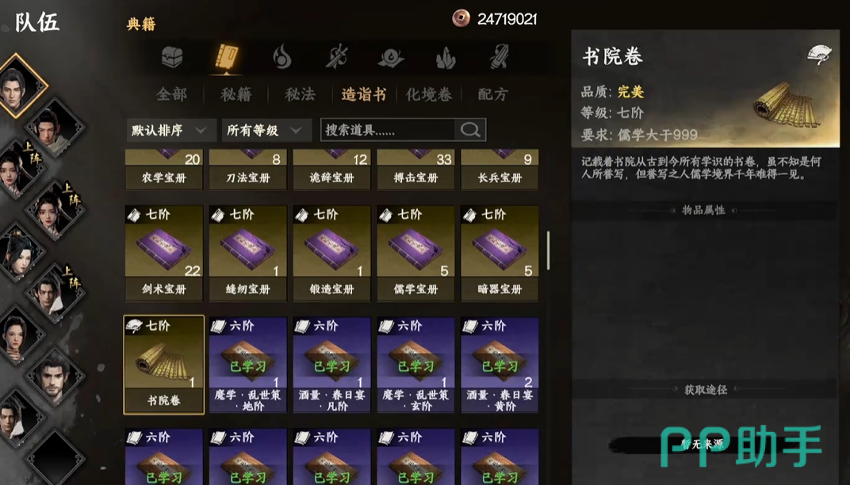Open the crossed weapons category icon
The image size is (850, 485).
point(336,57)
